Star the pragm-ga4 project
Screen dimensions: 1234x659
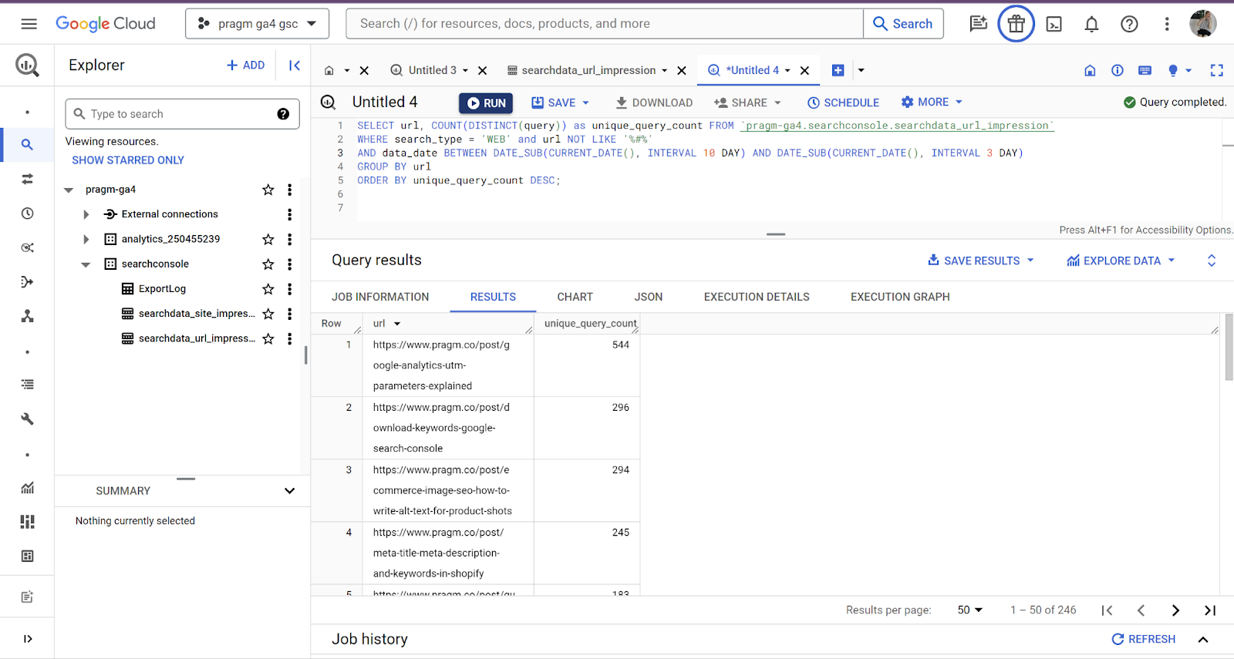point(268,190)
